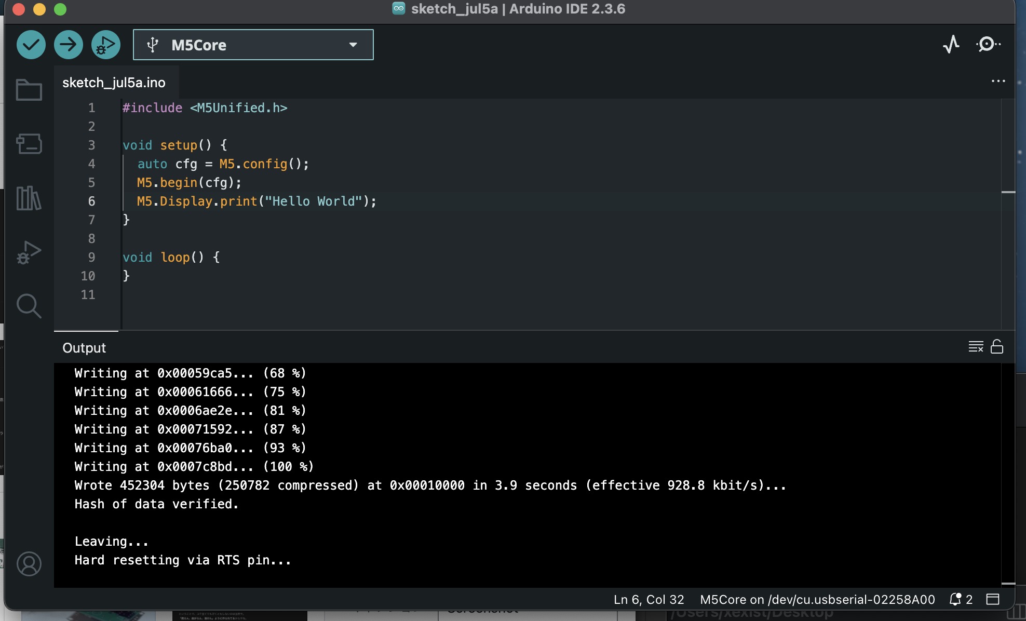
Task: Click the 'Hard resetting via RTS pin...' line
Action: pos(183,560)
